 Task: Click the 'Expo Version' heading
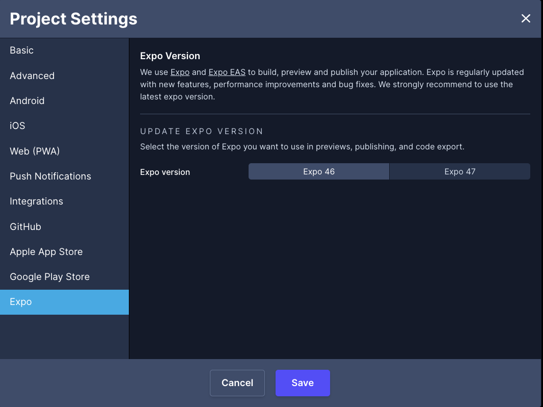(x=170, y=56)
